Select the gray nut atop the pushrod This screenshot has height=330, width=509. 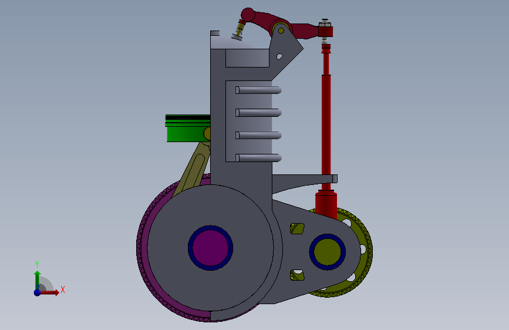[325, 23]
